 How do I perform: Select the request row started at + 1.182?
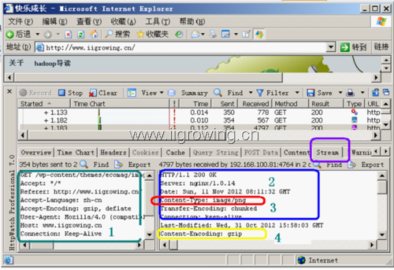point(199,120)
